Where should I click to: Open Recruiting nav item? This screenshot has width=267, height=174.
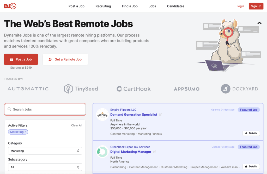tap(103, 6)
